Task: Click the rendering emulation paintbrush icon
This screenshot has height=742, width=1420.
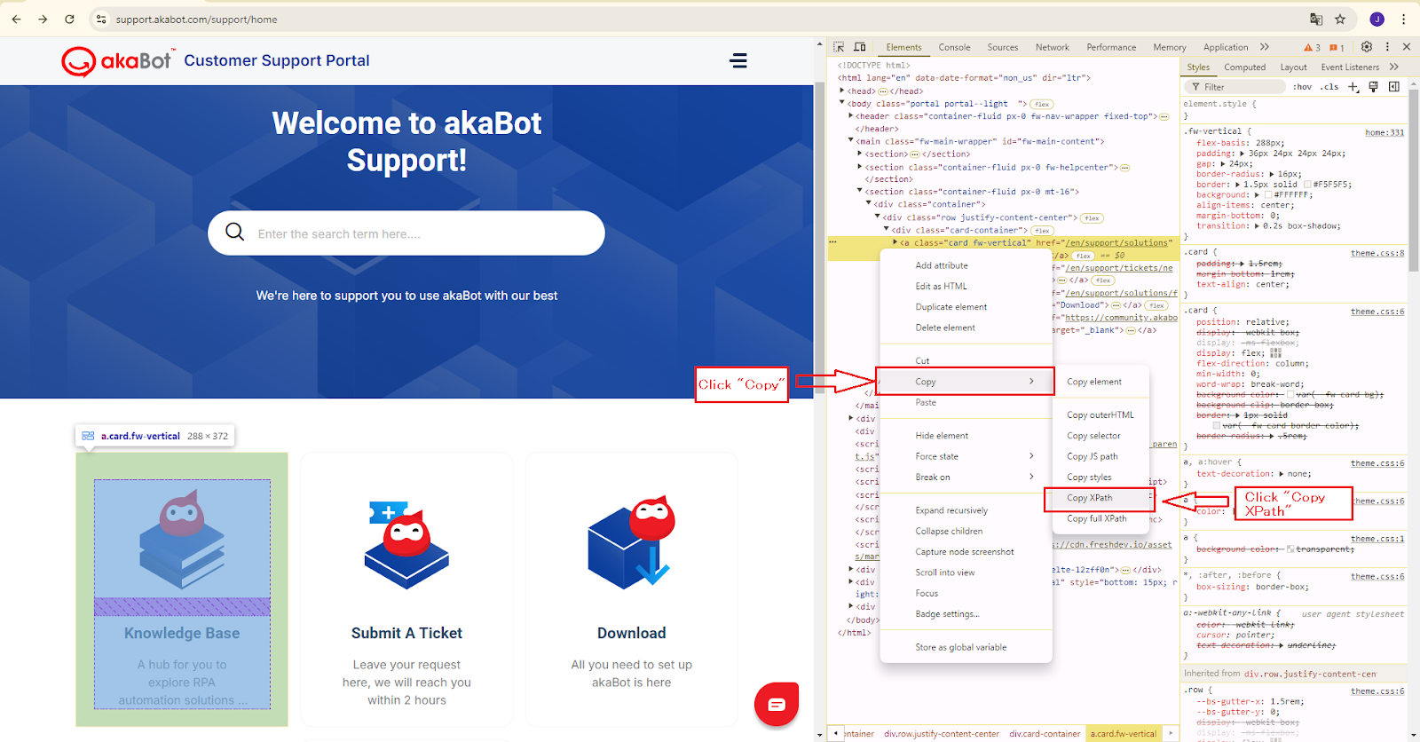Action: [x=1373, y=87]
